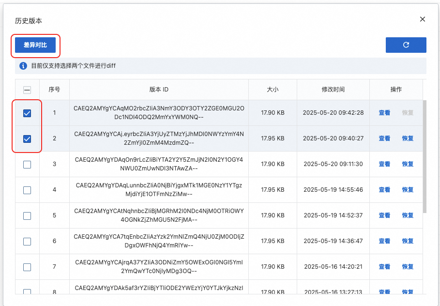This screenshot has height=306, width=440.
Task: Click 恢复 for version 2
Action: coord(408,138)
